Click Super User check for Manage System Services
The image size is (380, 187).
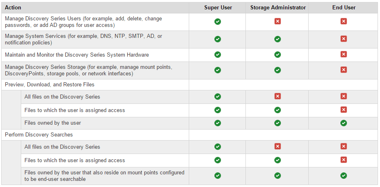coord(217,39)
